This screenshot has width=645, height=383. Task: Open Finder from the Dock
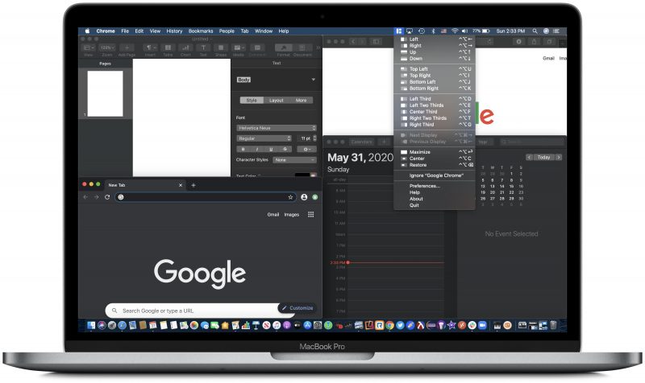click(x=91, y=326)
